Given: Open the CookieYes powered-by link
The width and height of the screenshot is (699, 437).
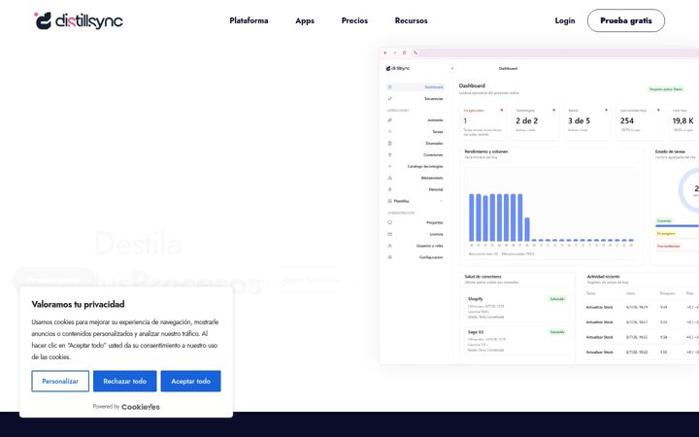Looking at the screenshot, I should pyautogui.click(x=141, y=407).
